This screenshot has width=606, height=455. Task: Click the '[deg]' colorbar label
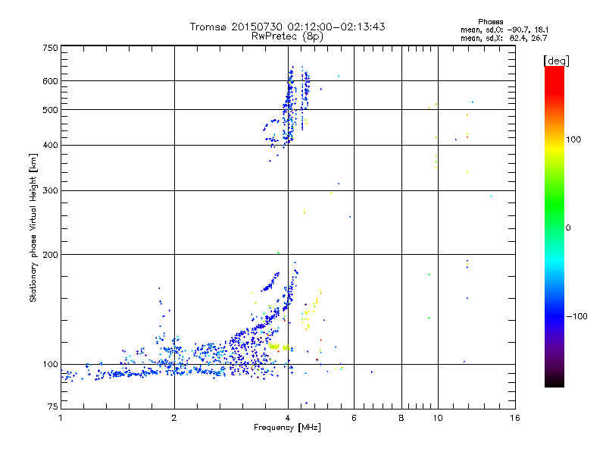click(x=556, y=61)
